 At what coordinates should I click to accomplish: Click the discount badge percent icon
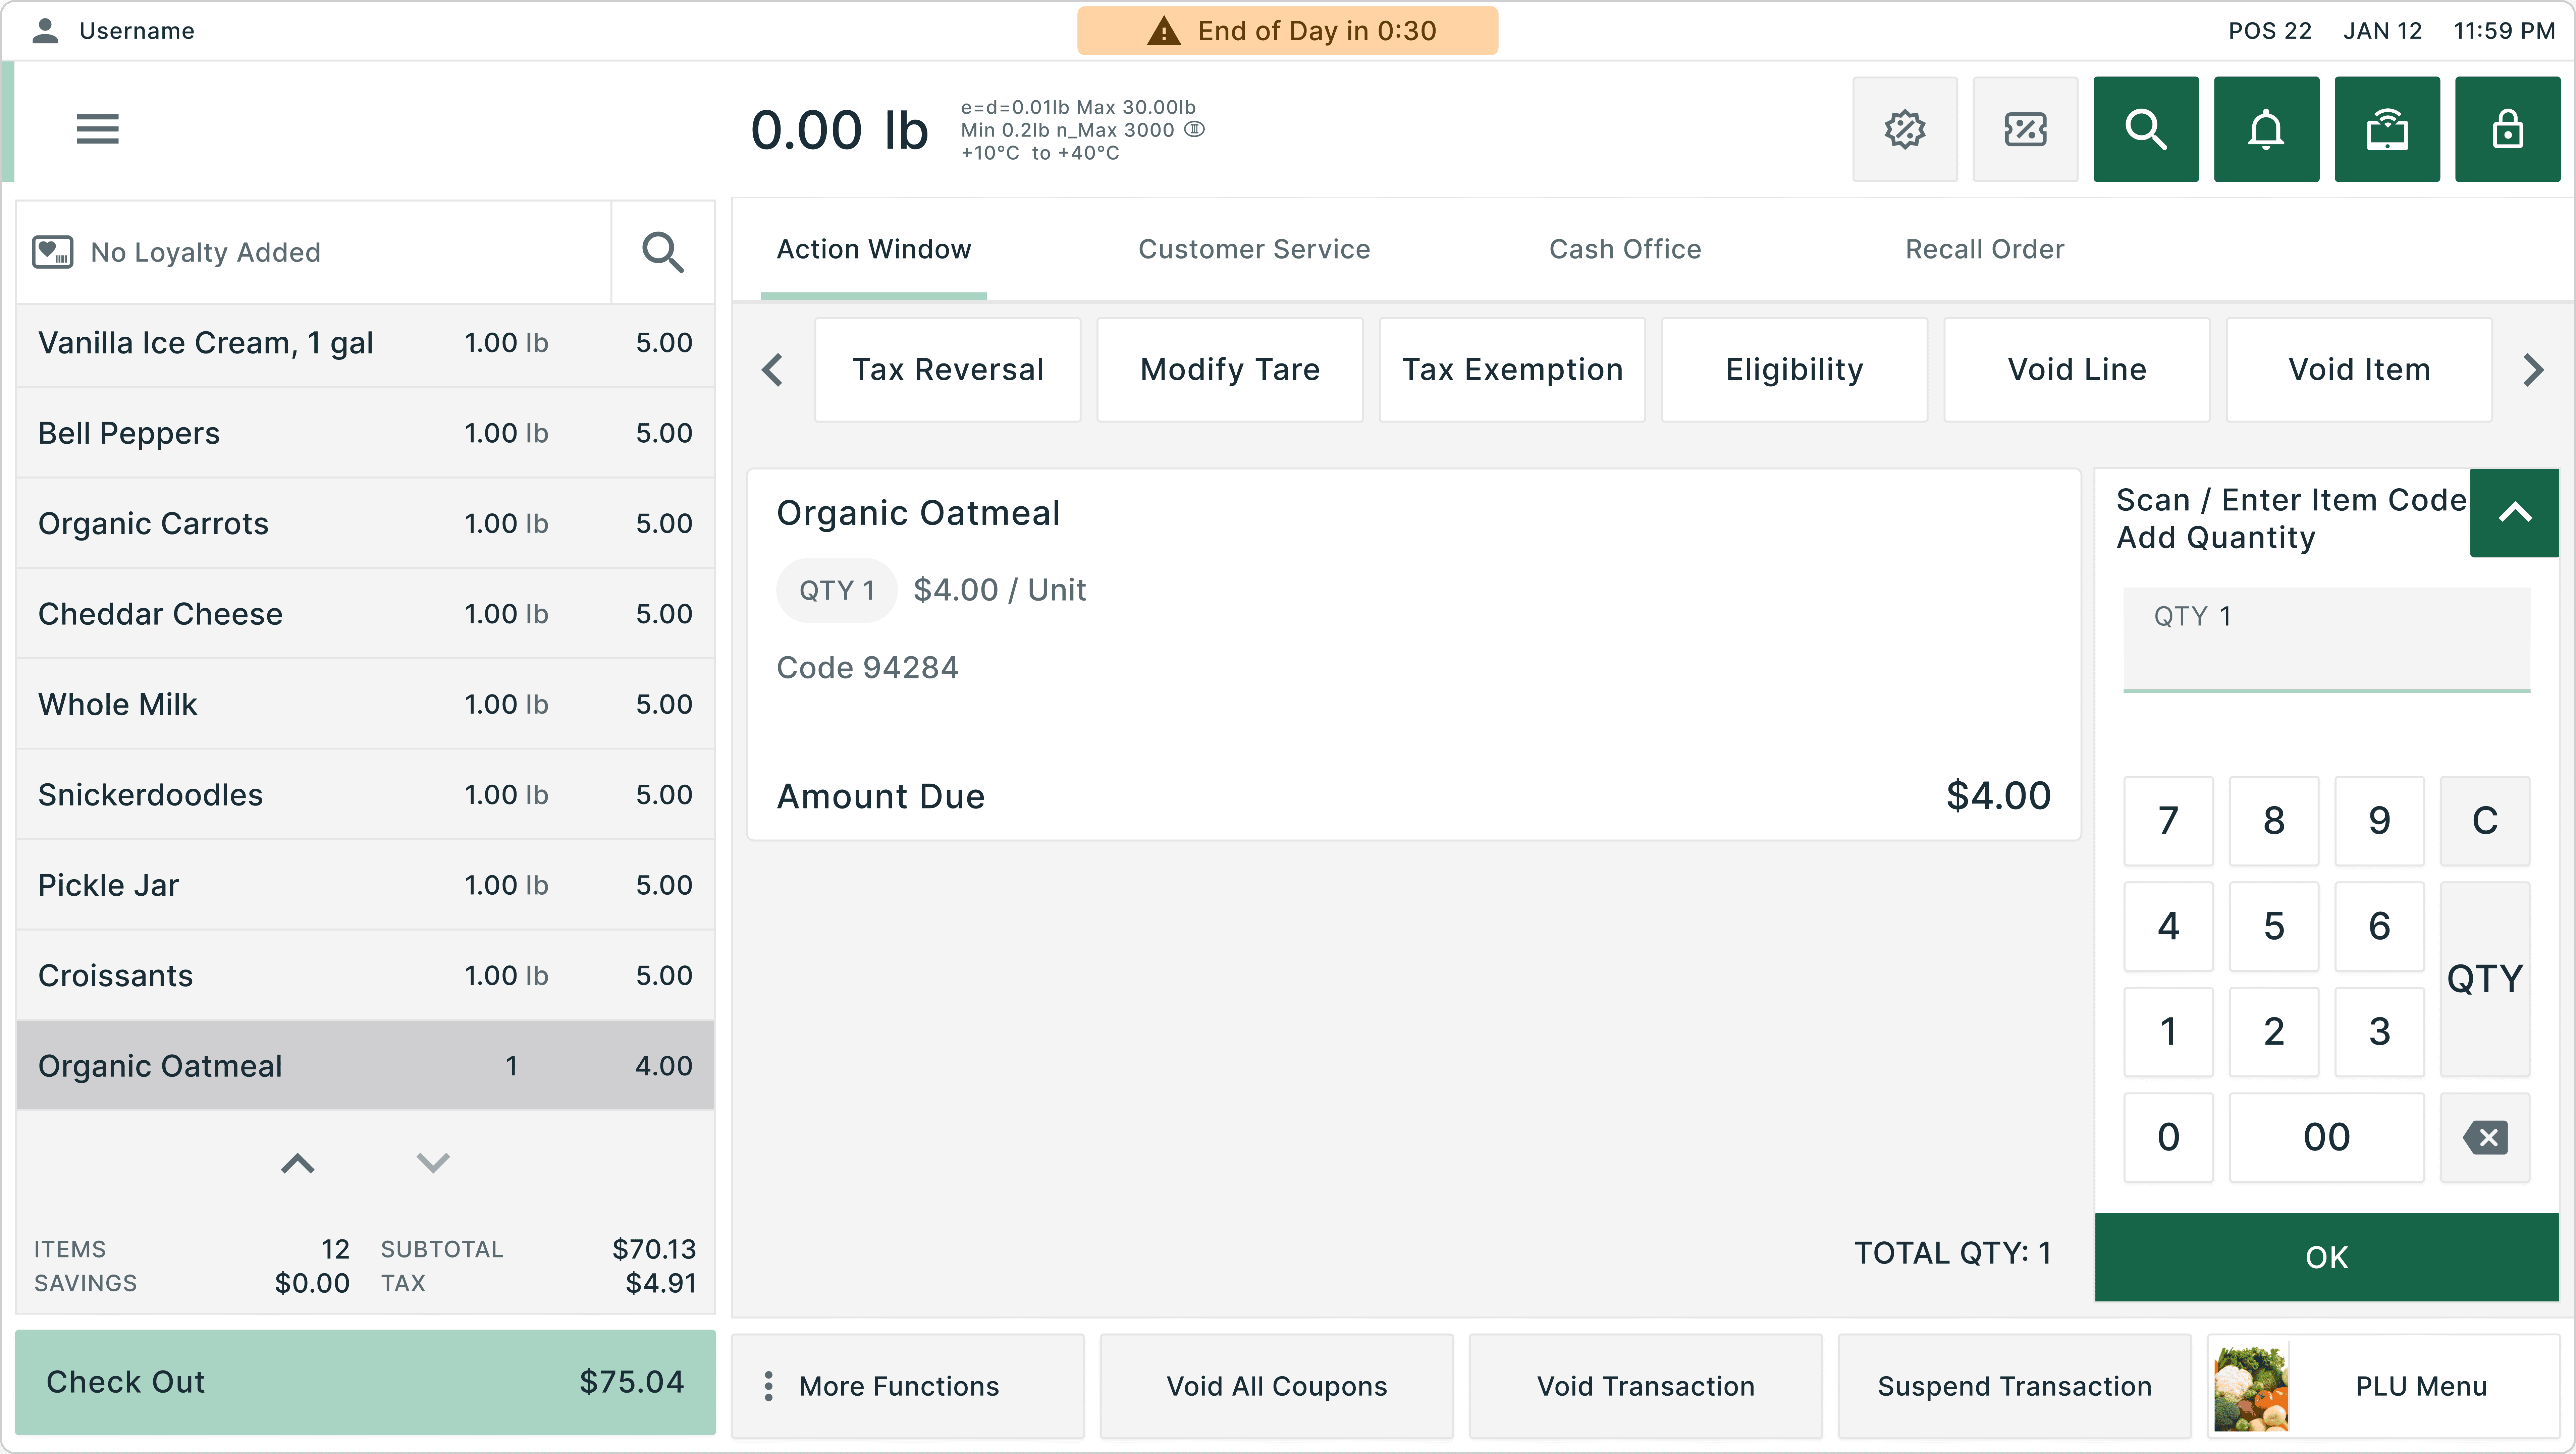click(x=1904, y=129)
